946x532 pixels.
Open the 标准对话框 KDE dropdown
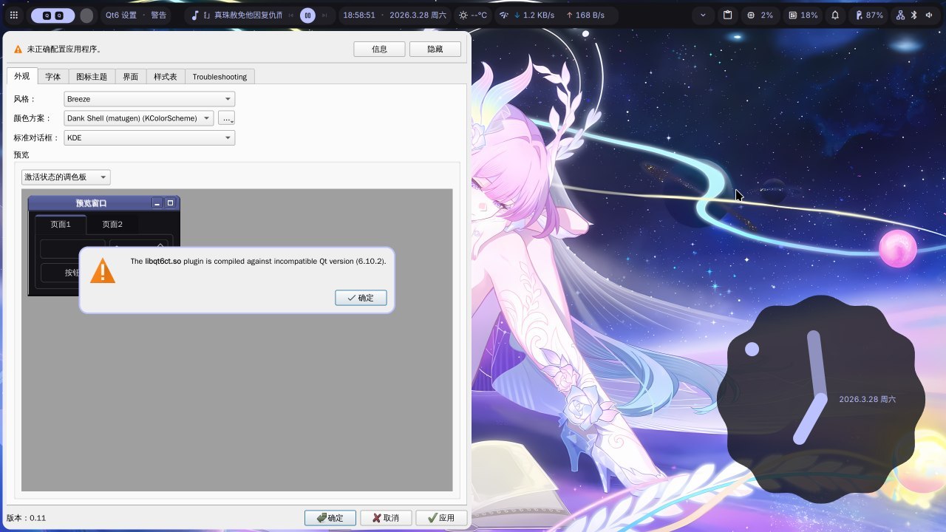pos(149,137)
